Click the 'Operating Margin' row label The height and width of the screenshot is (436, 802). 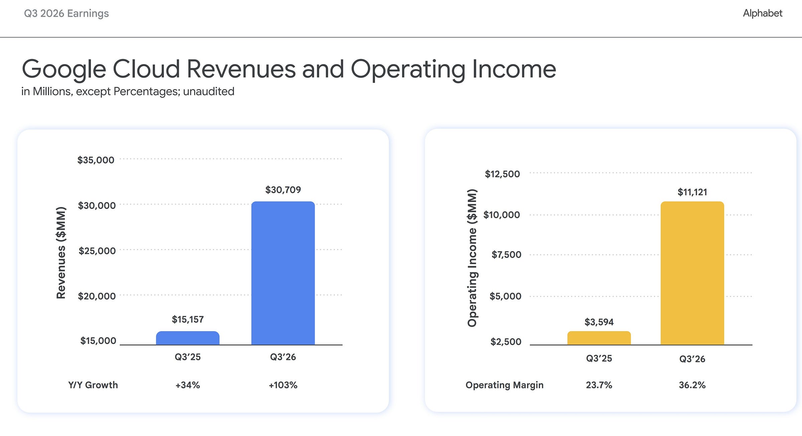(x=505, y=385)
